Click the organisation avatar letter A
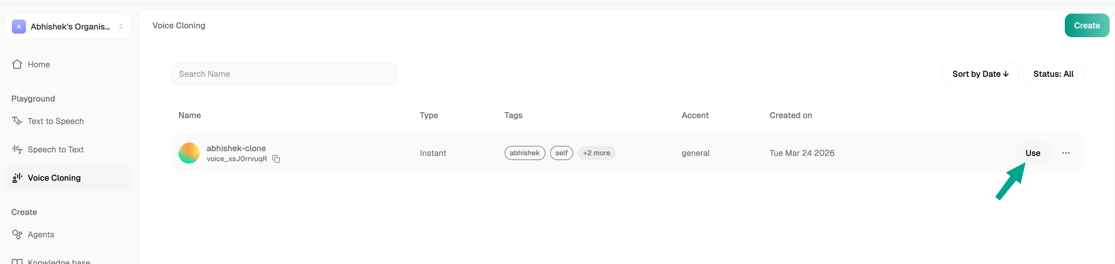The height and width of the screenshot is (264, 1115). 19,26
